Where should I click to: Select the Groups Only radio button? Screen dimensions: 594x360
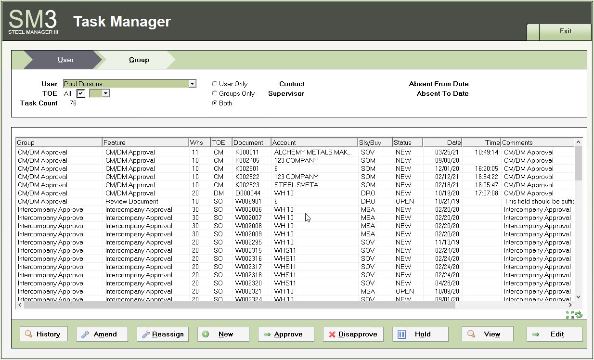click(214, 93)
